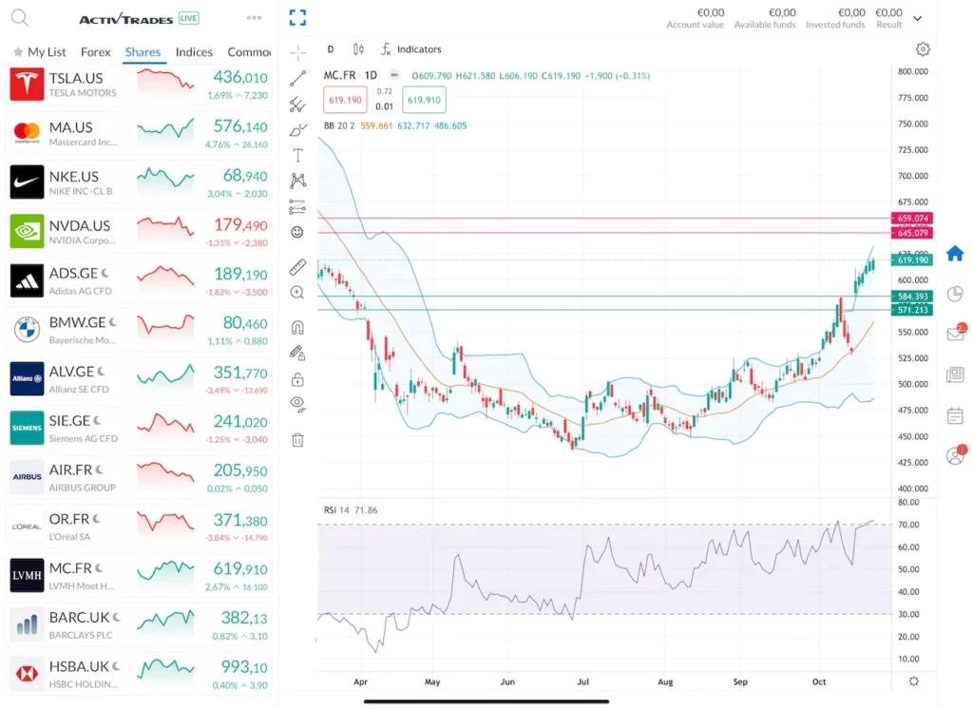Open the economic calendar in right sidebar
The width and height of the screenshot is (973, 709).
[x=954, y=415]
